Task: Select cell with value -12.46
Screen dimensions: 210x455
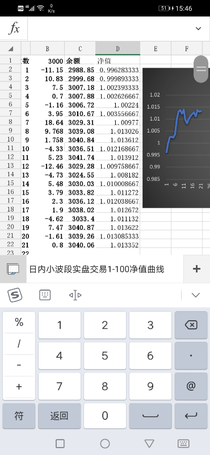Action: 47,166
